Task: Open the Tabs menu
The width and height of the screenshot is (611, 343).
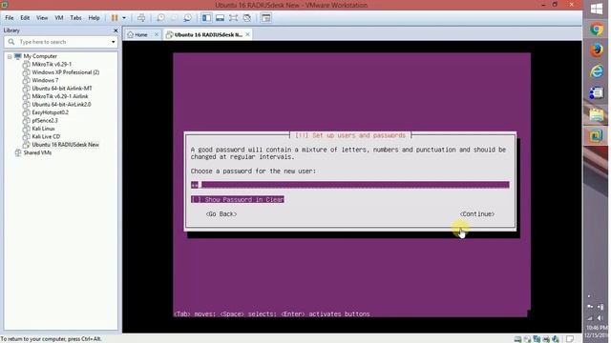Action: click(x=75, y=18)
